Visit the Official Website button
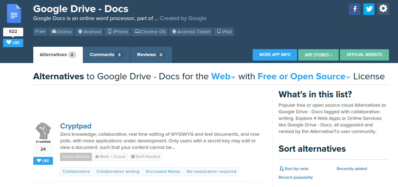 point(364,55)
